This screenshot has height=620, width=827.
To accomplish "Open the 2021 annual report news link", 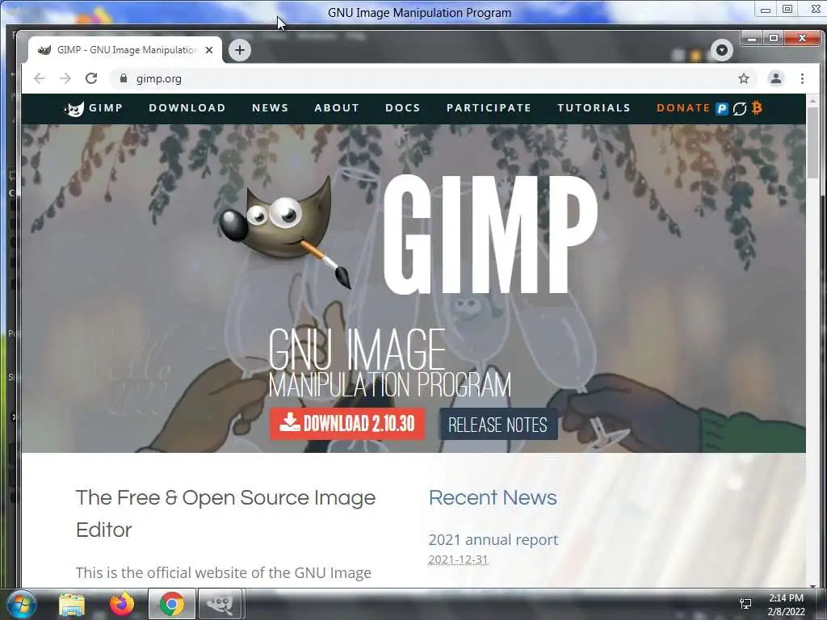I will 493,539.
